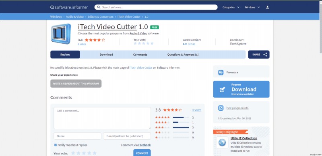Toggle Notify me about replies checkbox
Viewport: 322px width, 156px height.
(x=56, y=145)
